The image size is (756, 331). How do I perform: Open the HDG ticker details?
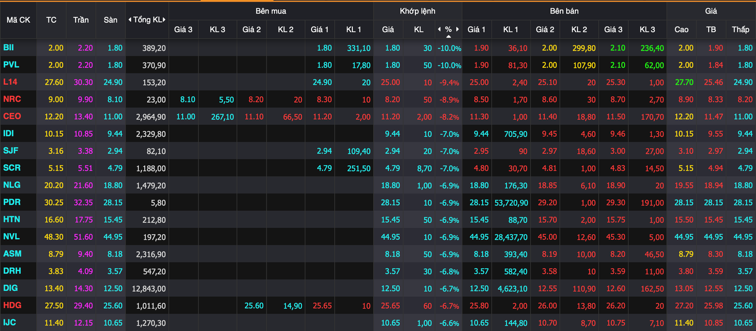click(12, 305)
